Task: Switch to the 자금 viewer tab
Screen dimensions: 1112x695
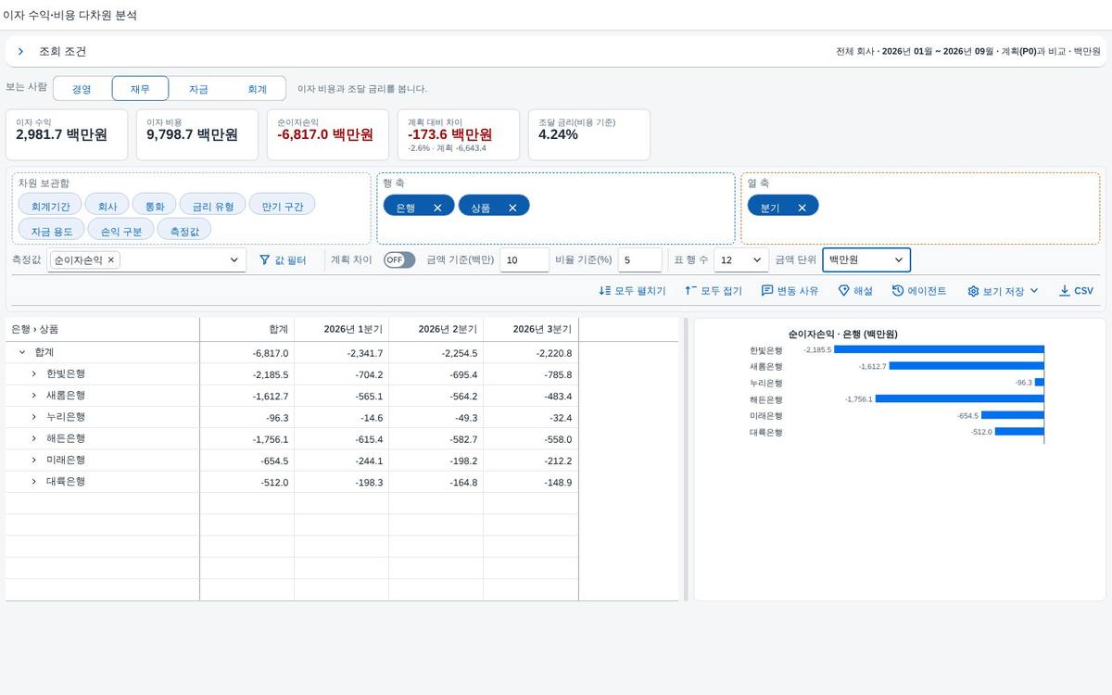Action: coord(198,89)
